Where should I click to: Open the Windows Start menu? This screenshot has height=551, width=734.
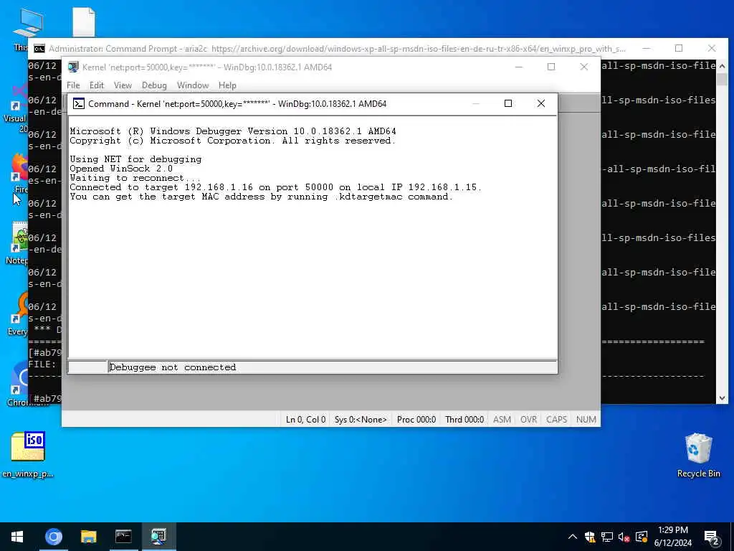[x=17, y=537]
